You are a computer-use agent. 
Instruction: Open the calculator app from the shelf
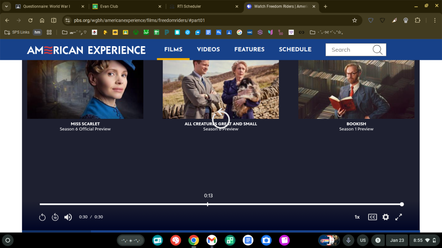[x=230, y=240]
